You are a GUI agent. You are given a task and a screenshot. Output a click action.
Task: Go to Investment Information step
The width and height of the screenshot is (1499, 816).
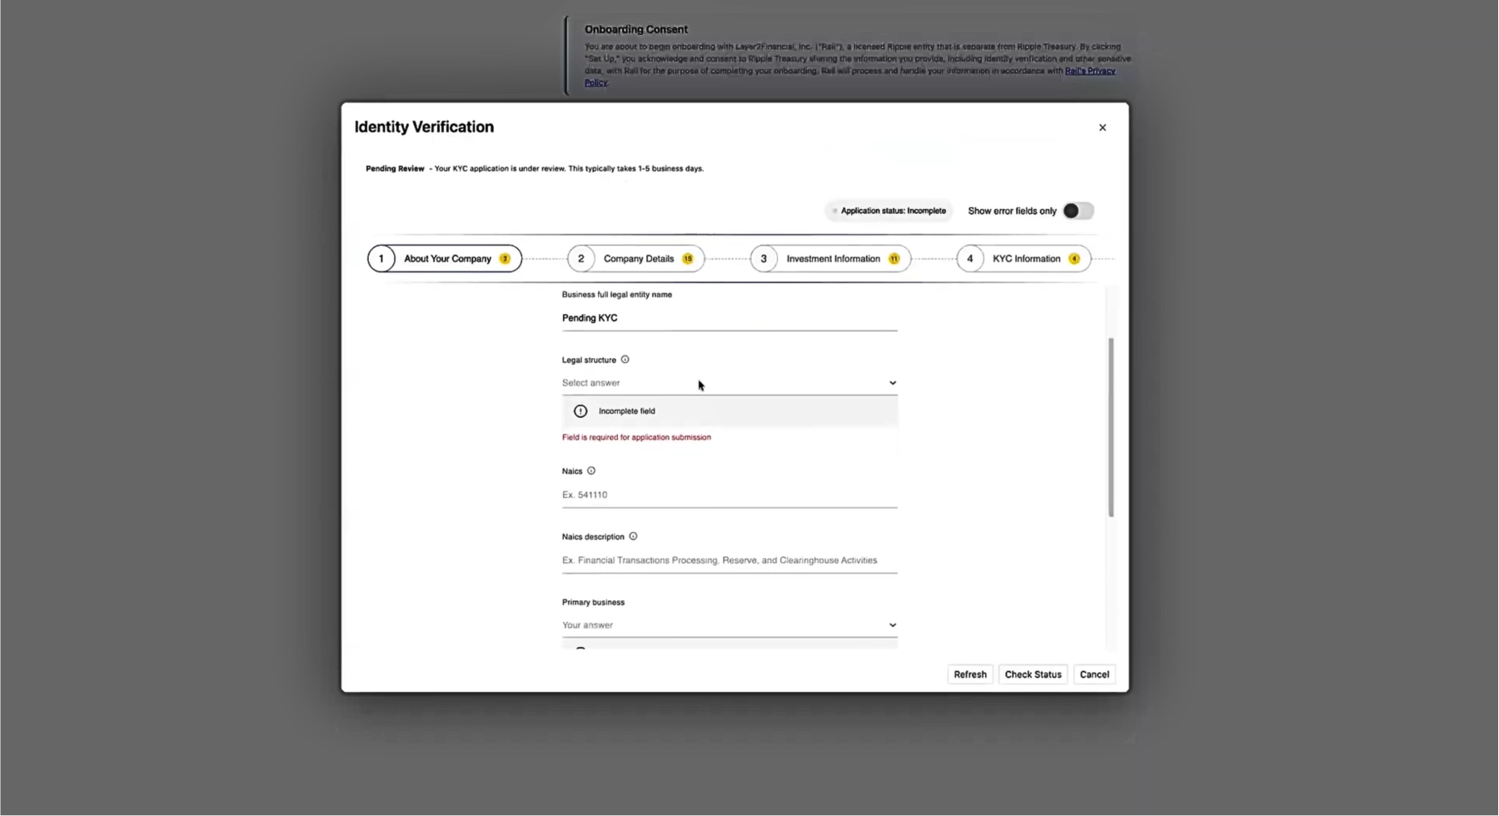click(x=830, y=258)
